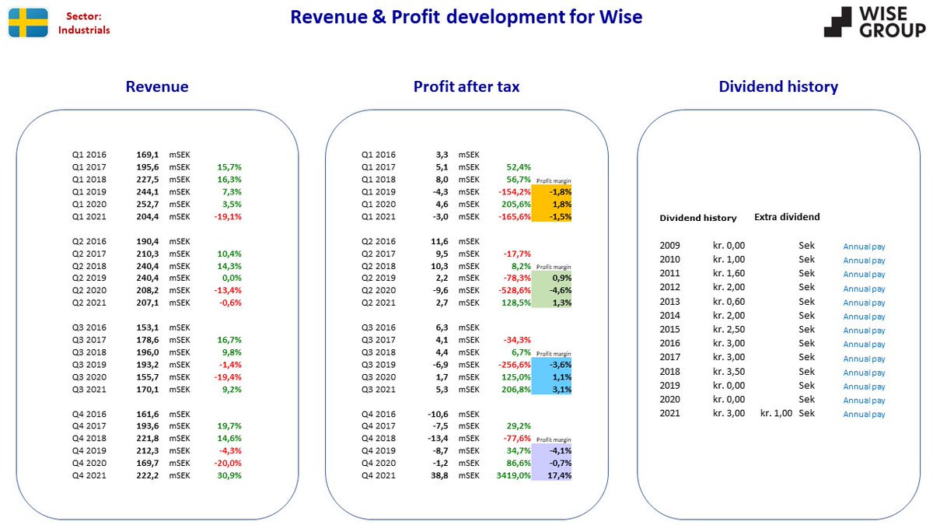Viewport: 933px width, 525px height.
Task: Click the Swedish flag icon
Action: tap(27, 23)
